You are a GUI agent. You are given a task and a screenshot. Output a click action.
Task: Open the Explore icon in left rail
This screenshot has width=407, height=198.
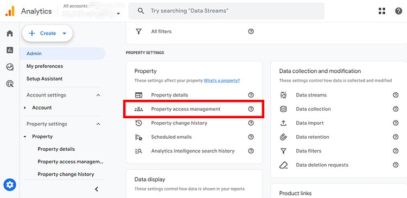10,67
